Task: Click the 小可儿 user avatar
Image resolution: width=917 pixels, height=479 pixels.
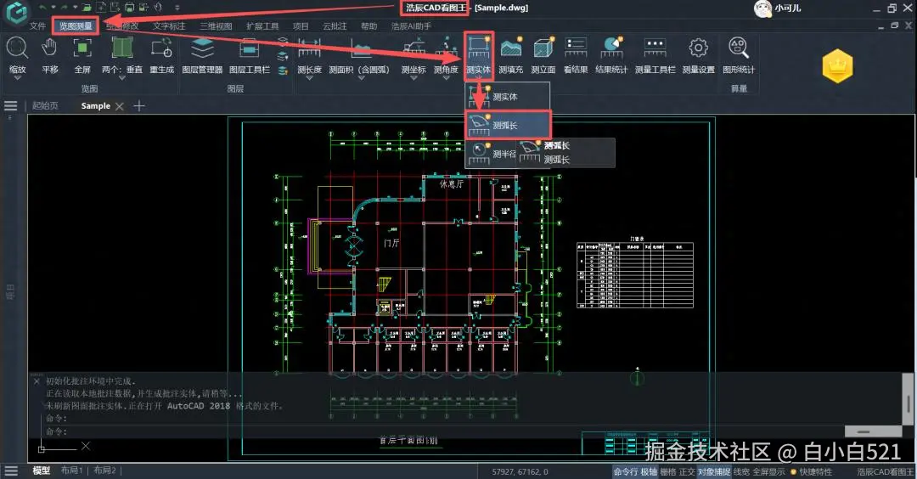Action: 762,8
